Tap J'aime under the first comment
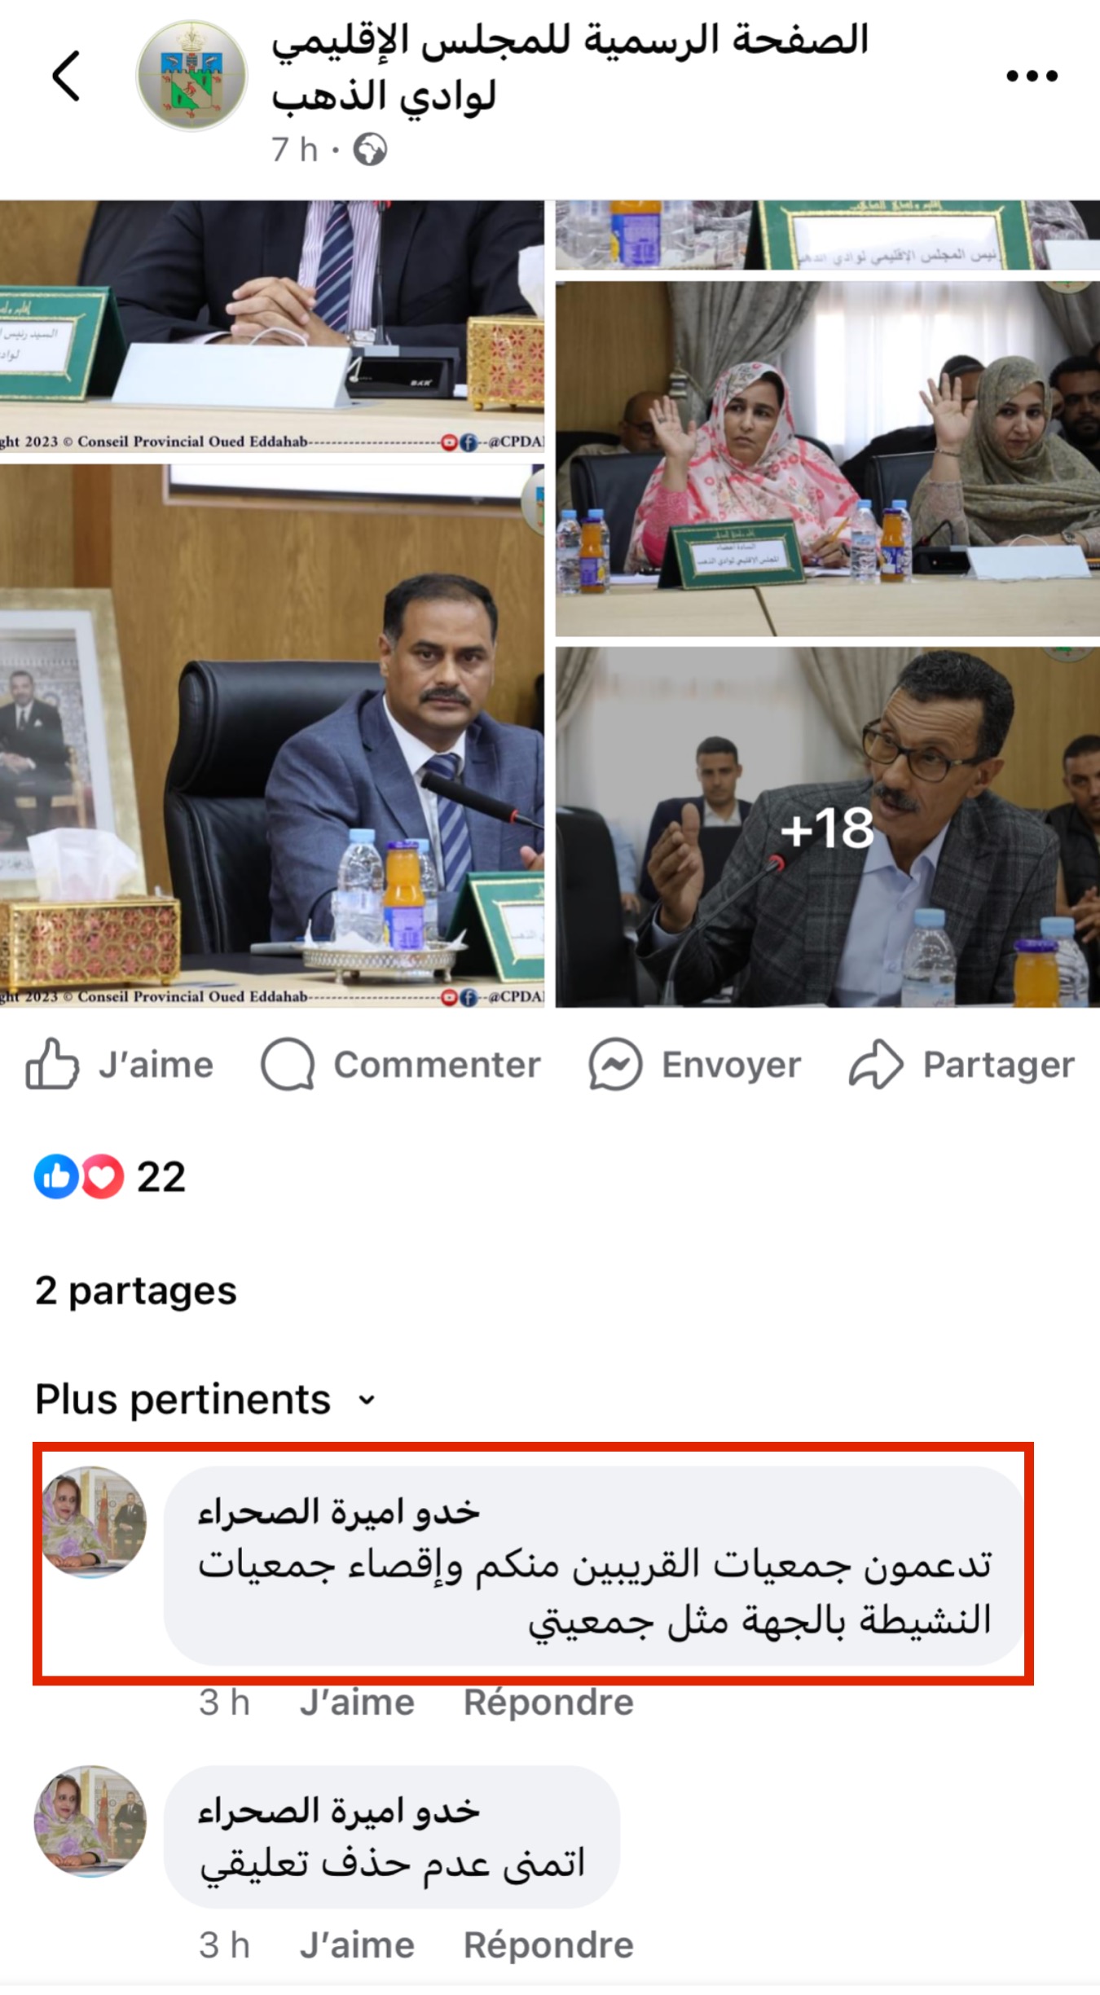The width and height of the screenshot is (1100, 1995). tap(357, 1703)
